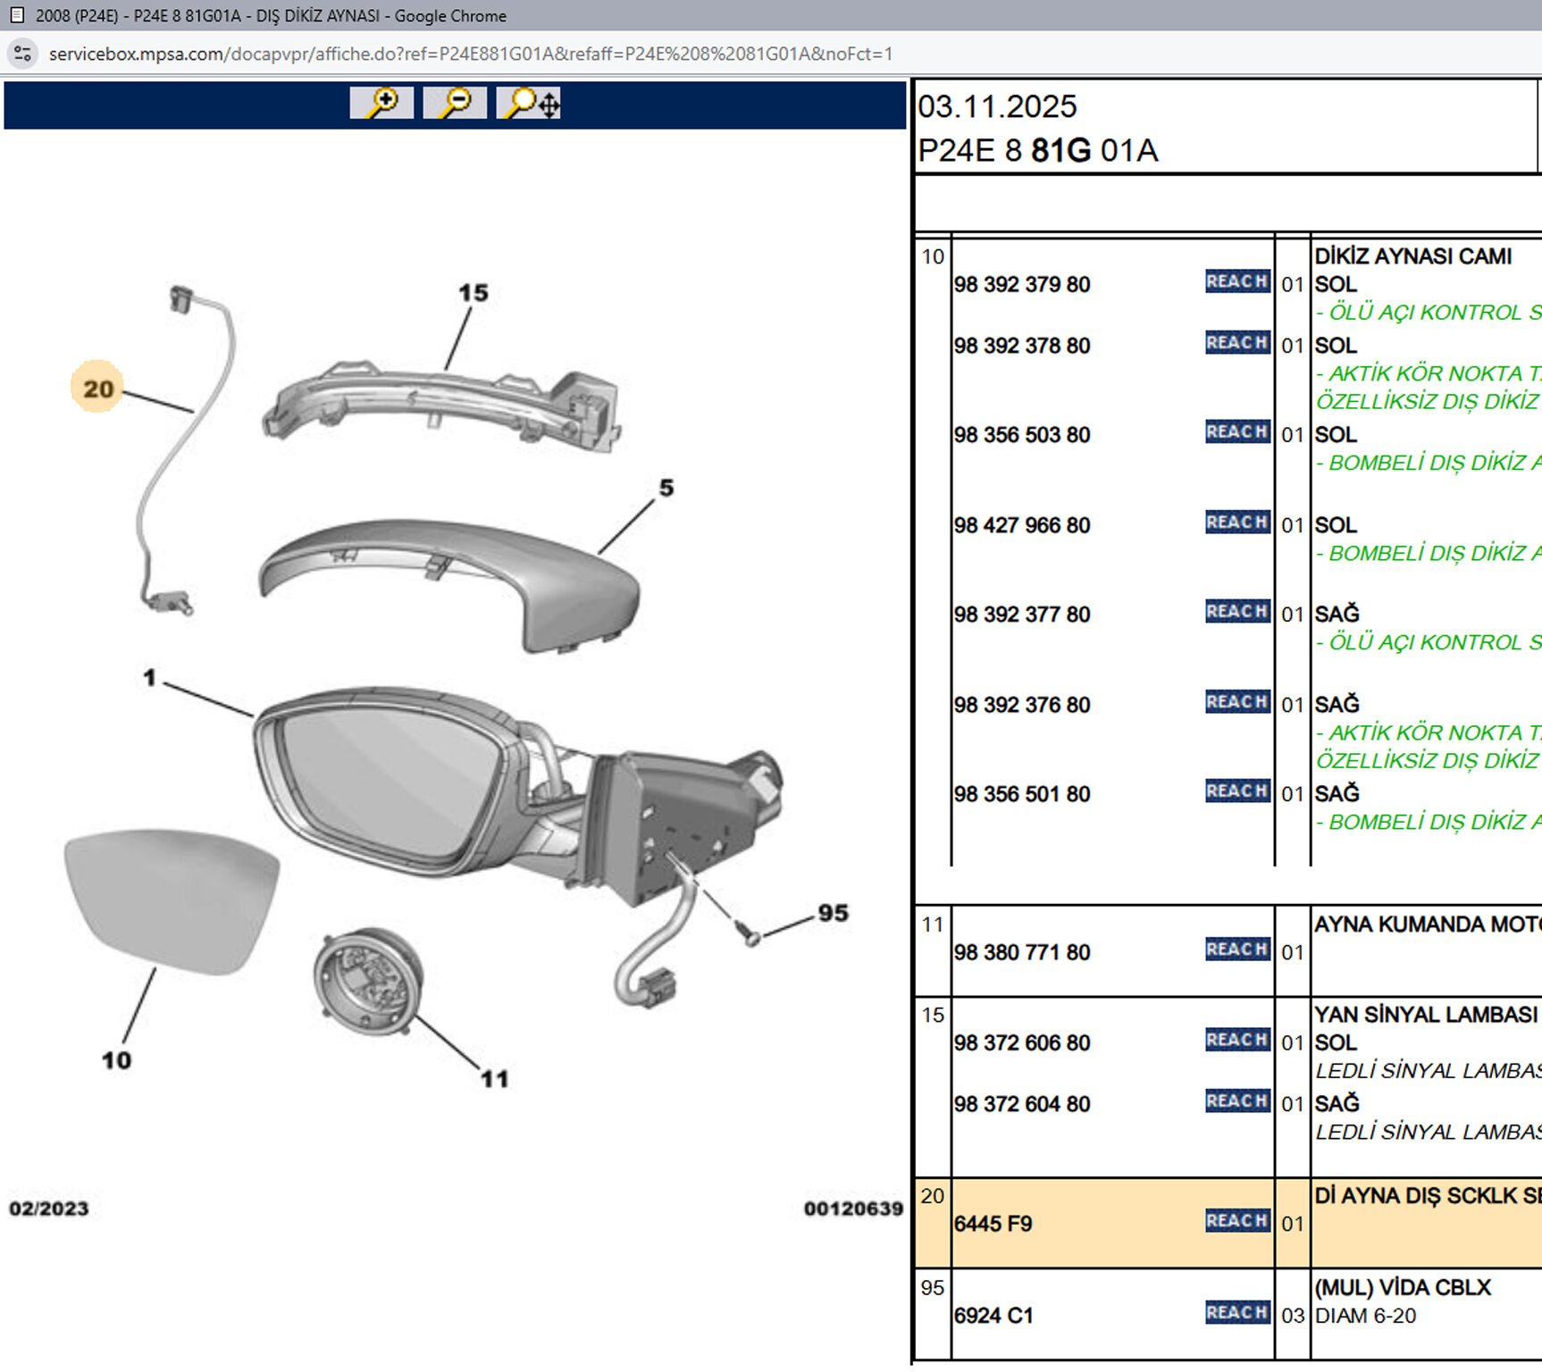
Task: Click REACH badge for part 98 392 379 80
Action: pos(1236,281)
